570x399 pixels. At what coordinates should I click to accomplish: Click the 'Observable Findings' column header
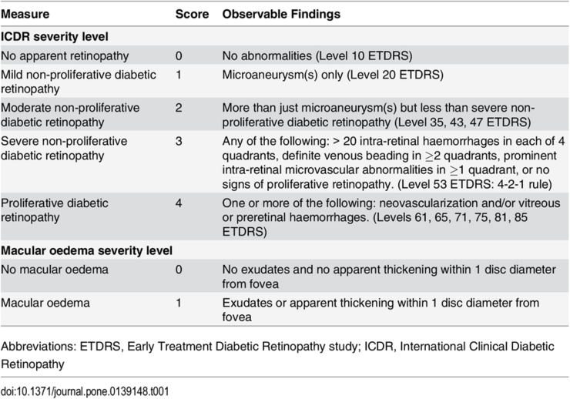tap(281, 15)
